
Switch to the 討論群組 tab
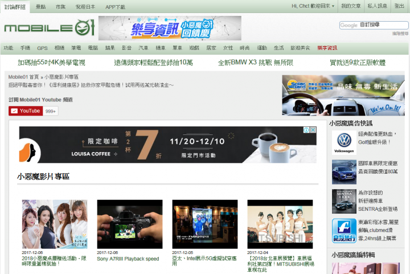pyautogui.click(x=15, y=7)
